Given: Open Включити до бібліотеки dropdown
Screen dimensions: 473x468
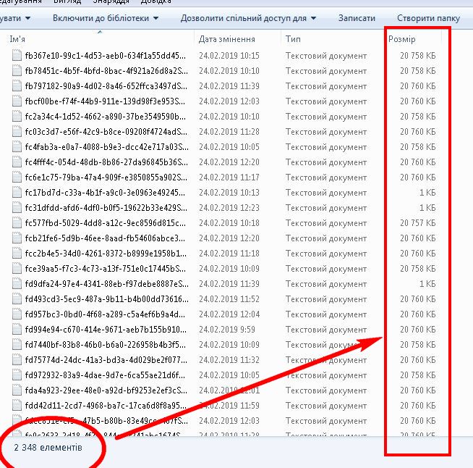Looking at the screenshot, I should (106, 18).
